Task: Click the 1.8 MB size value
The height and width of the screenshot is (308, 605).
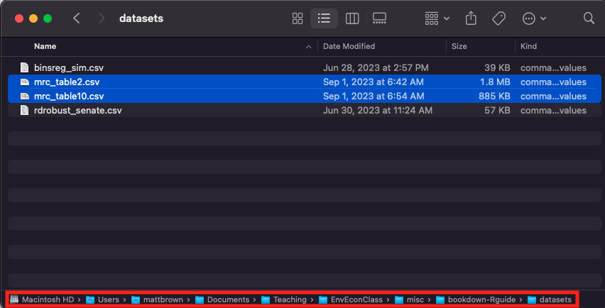Action: (x=496, y=82)
